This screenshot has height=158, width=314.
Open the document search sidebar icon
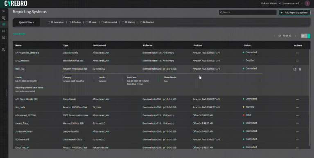pos(3,18)
